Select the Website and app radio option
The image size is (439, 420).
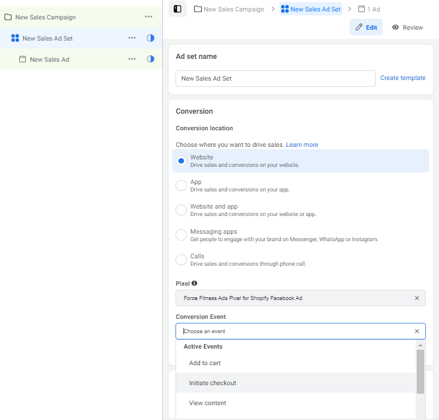pyautogui.click(x=181, y=210)
